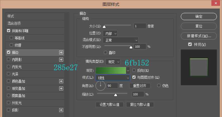Click the plus icon next to 描边
The width and height of the screenshot is (222, 117).
pyautogui.click(x=61, y=52)
